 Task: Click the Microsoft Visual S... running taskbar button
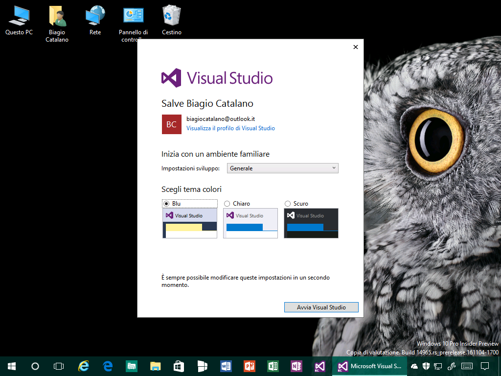(x=370, y=366)
